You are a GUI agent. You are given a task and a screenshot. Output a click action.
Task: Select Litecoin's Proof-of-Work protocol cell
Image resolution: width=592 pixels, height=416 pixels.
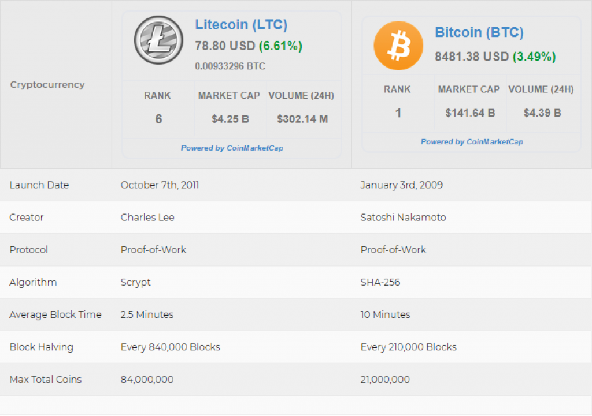[153, 250]
